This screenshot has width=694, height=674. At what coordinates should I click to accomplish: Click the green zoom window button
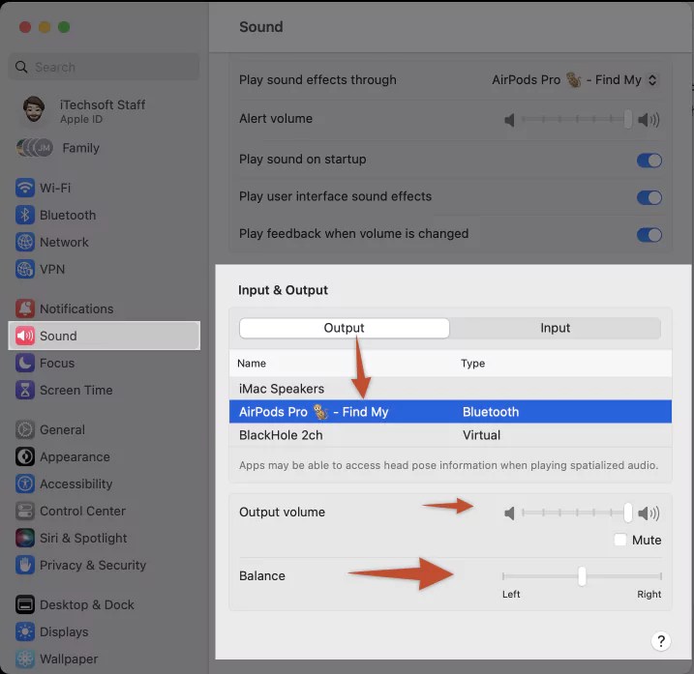point(64,27)
